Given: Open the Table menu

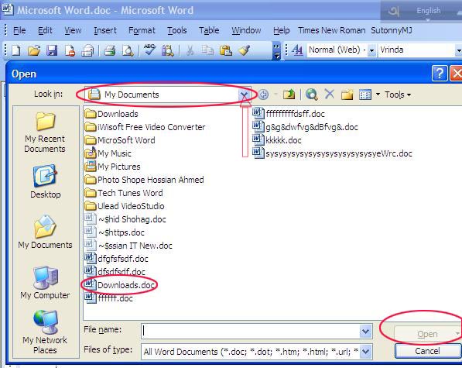Looking at the screenshot, I should coord(209,30).
